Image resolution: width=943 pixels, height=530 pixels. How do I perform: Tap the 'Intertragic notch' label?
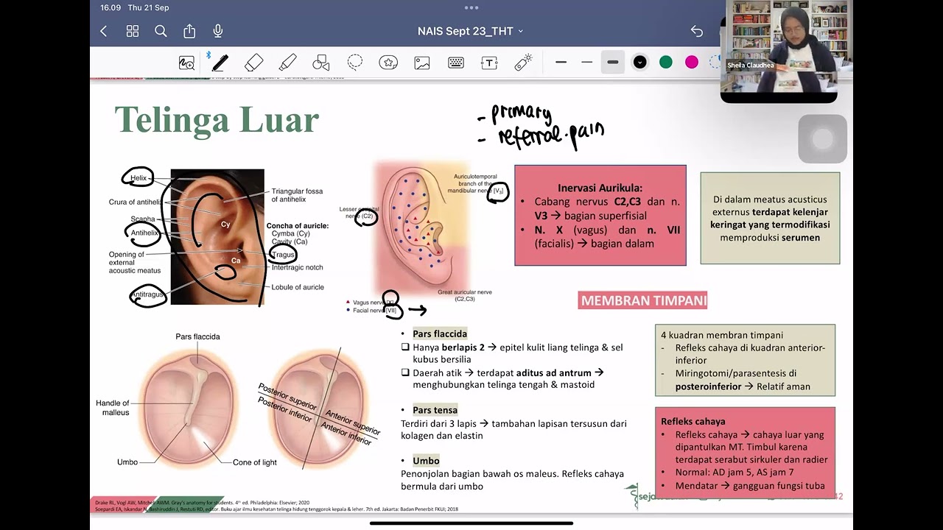[x=298, y=267]
